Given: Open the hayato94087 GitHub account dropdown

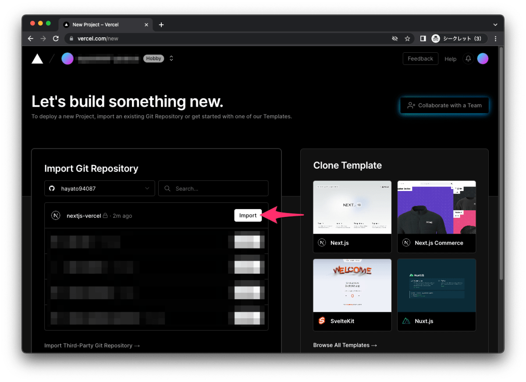Looking at the screenshot, I should [100, 188].
